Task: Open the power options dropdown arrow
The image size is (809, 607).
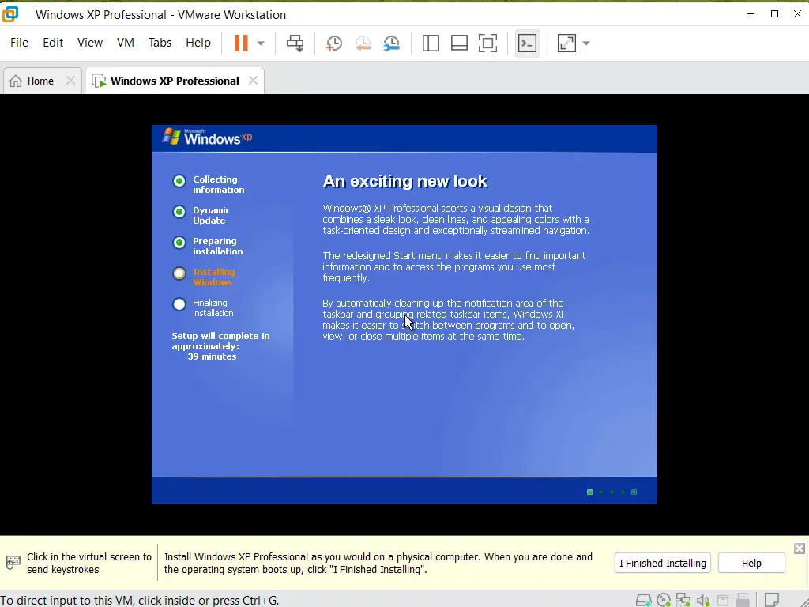Action: [x=261, y=43]
